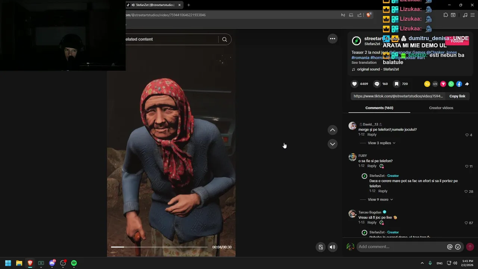Screen dimensions: 478x269
Task: Send to friends using the red paper-plane icon
Action: [x=443, y=84]
